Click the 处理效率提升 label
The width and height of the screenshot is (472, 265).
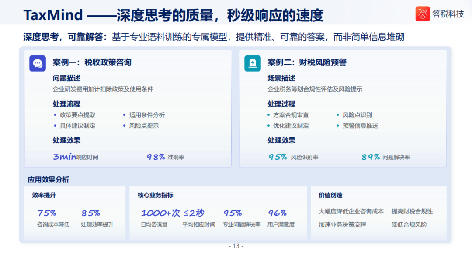pyautogui.click(x=97, y=224)
